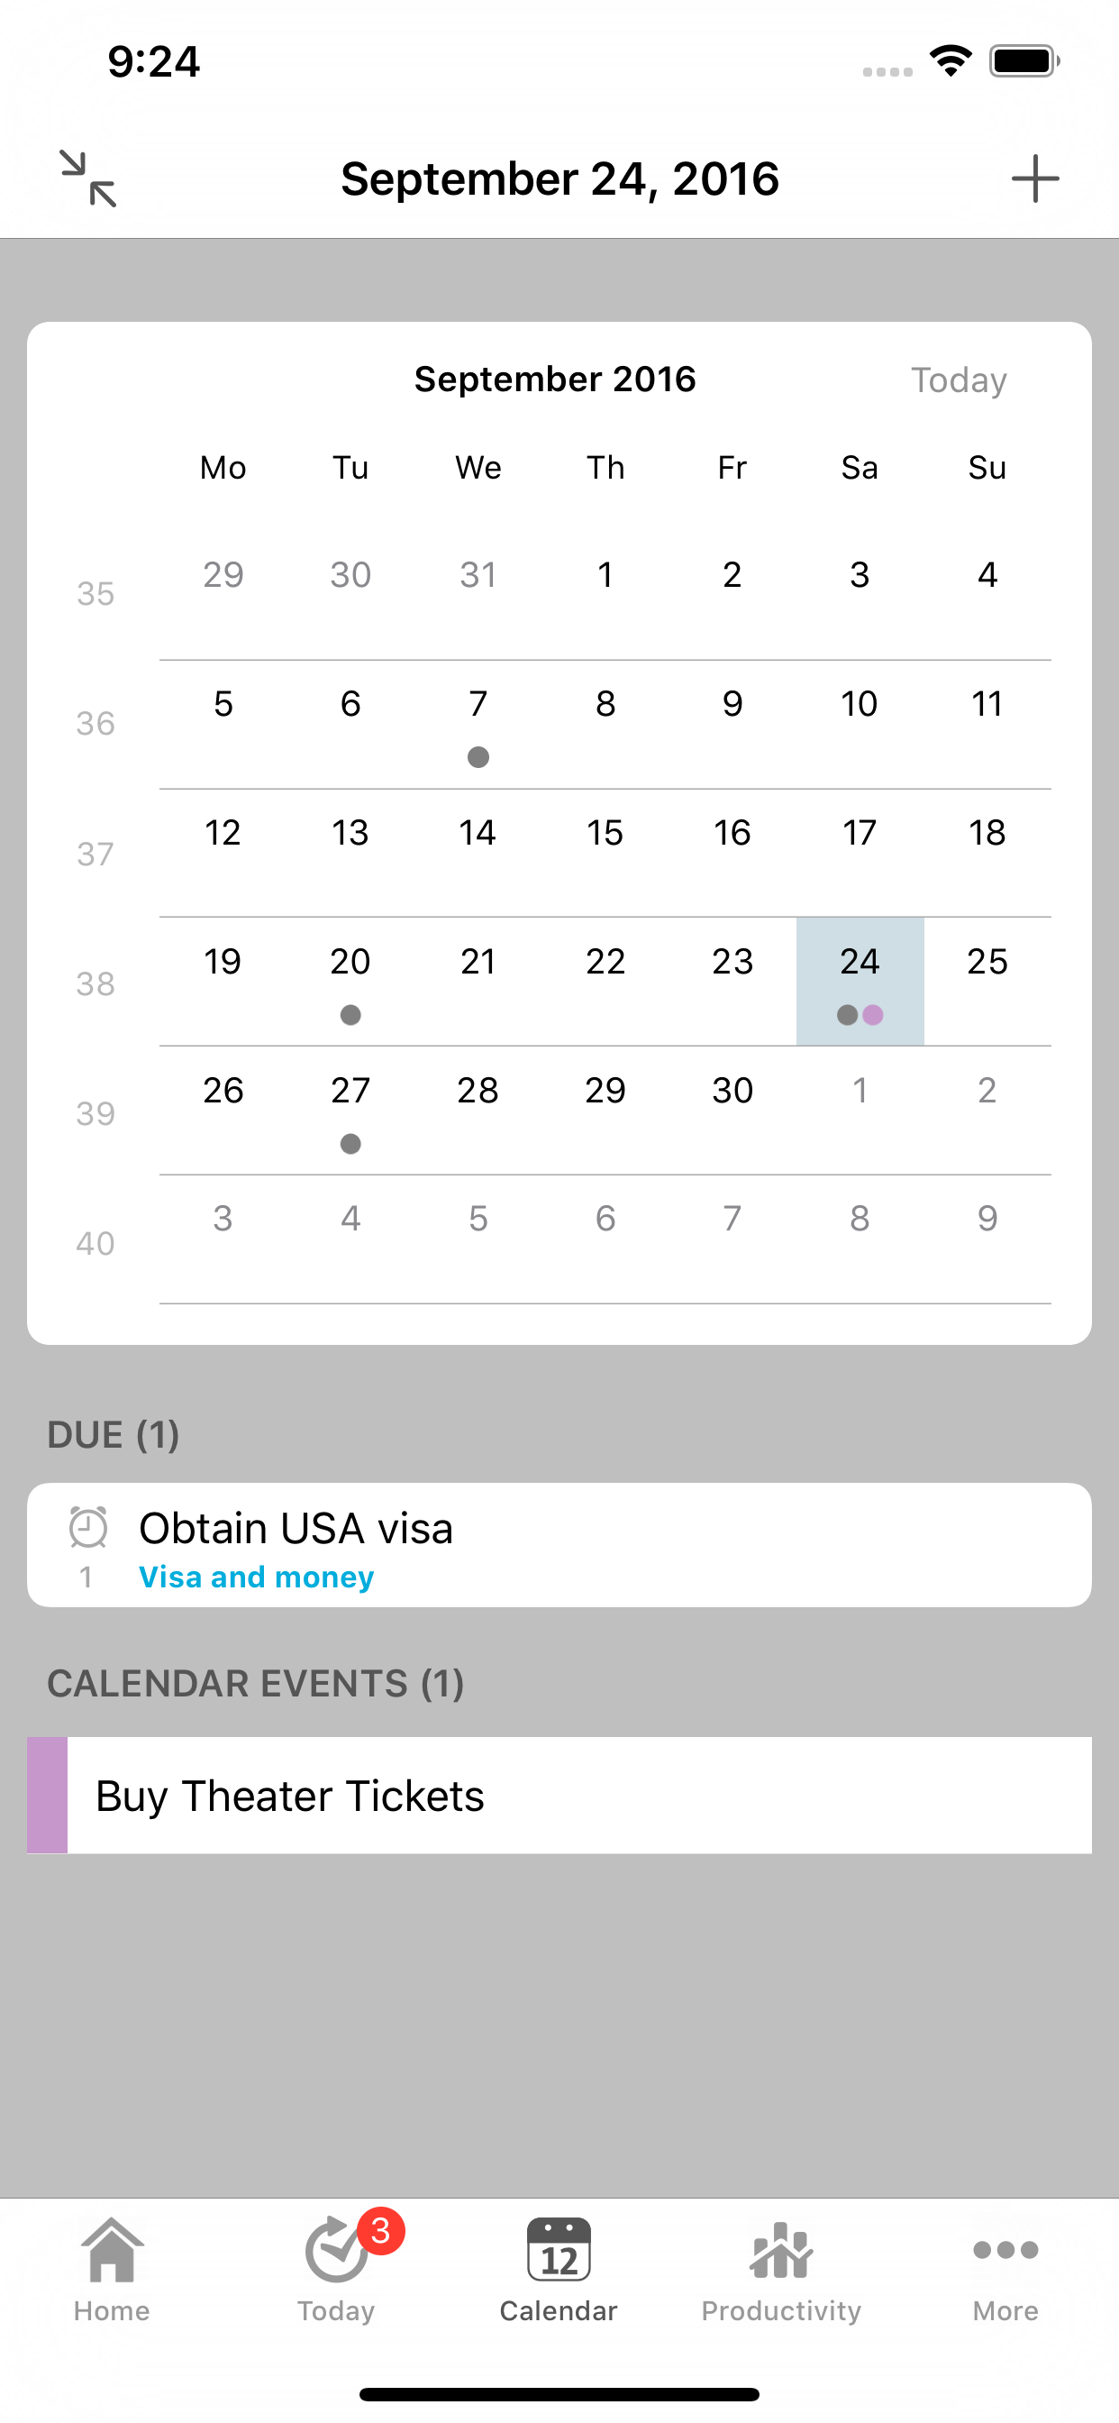Select September 20 on the calendar
This screenshot has width=1119, height=2423.
[x=350, y=980]
